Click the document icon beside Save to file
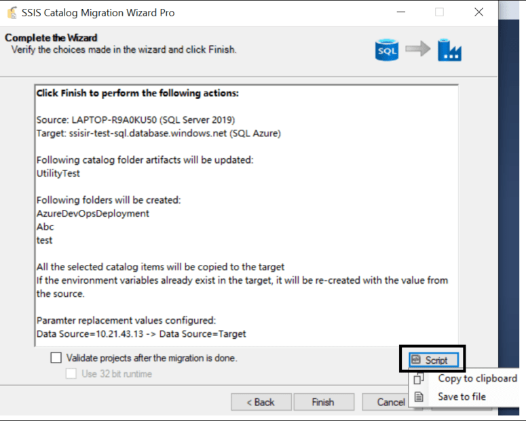Image resolution: width=526 pixels, height=421 pixels. tap(418, 397)
